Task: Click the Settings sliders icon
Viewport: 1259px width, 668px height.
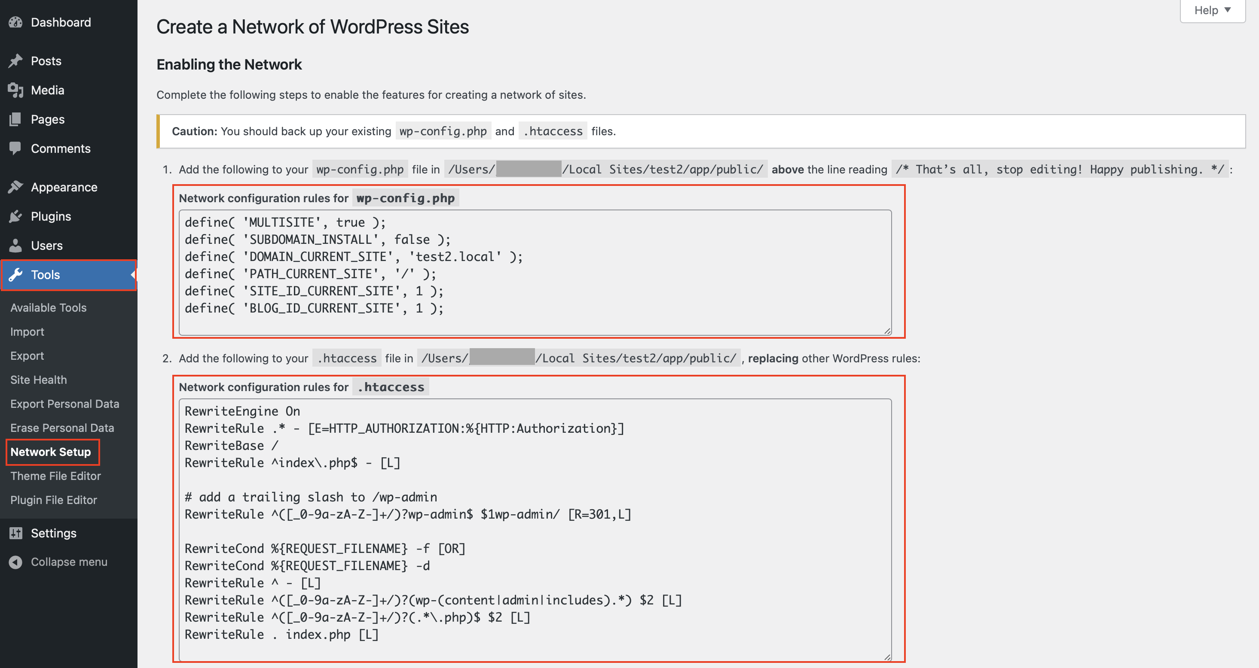Action: [x=15, y=533]
